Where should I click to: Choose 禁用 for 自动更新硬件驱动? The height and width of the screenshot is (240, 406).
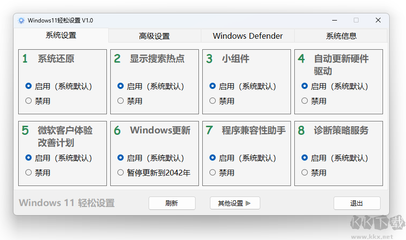tap(304, 101)
